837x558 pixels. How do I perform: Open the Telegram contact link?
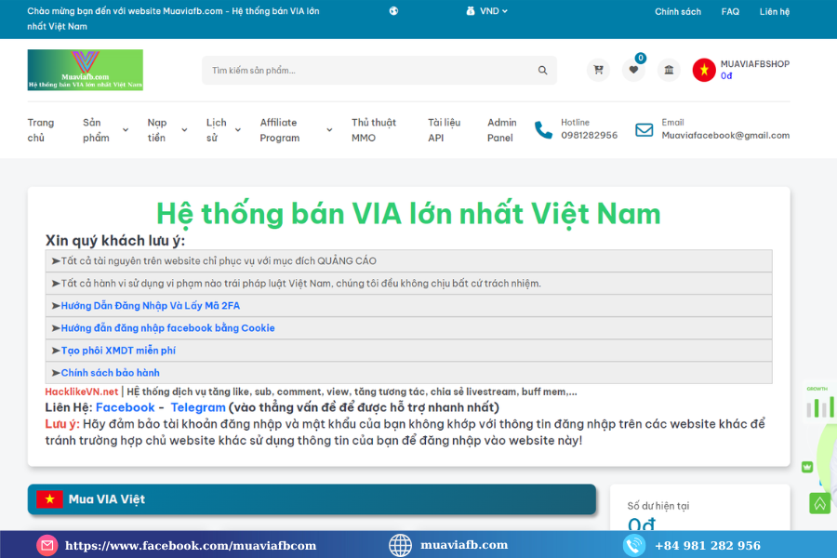197,407
